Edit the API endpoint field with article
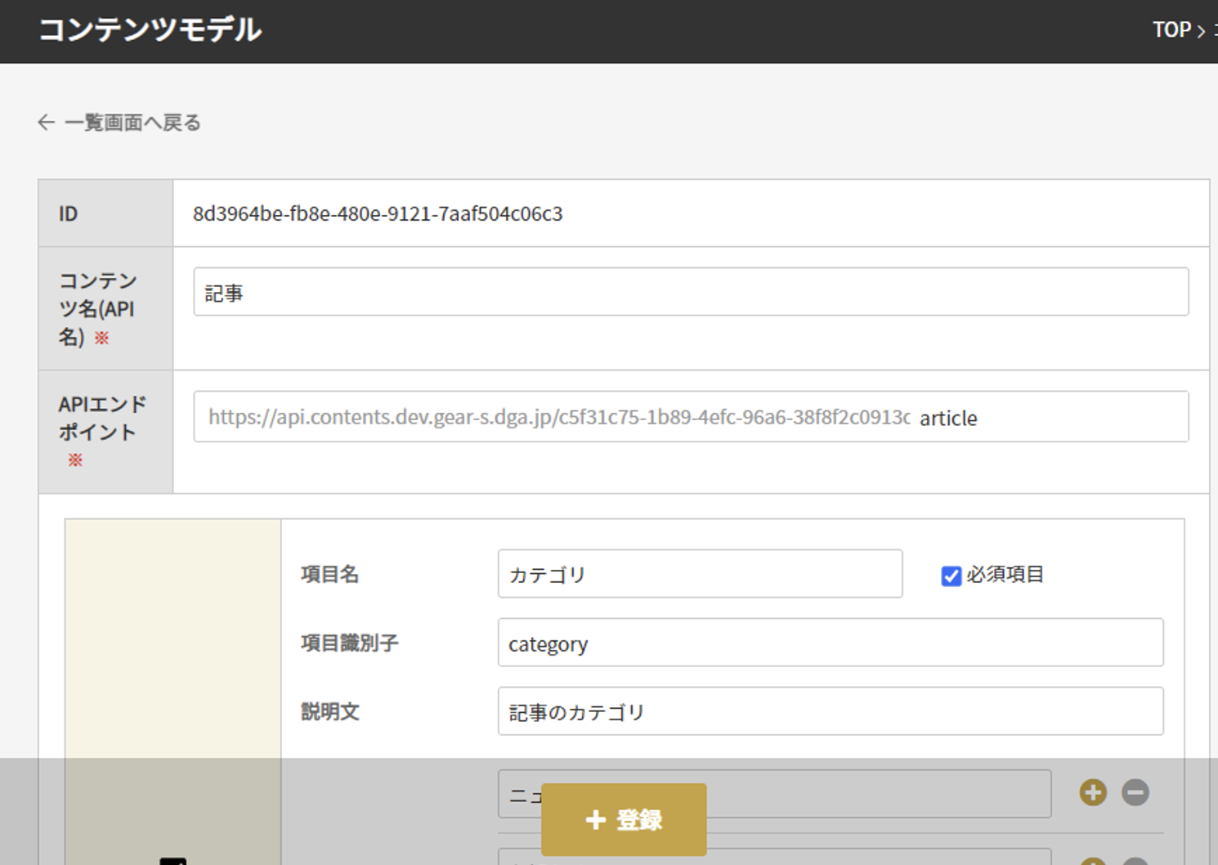1218x865 pixels. [x=691, y=417]
